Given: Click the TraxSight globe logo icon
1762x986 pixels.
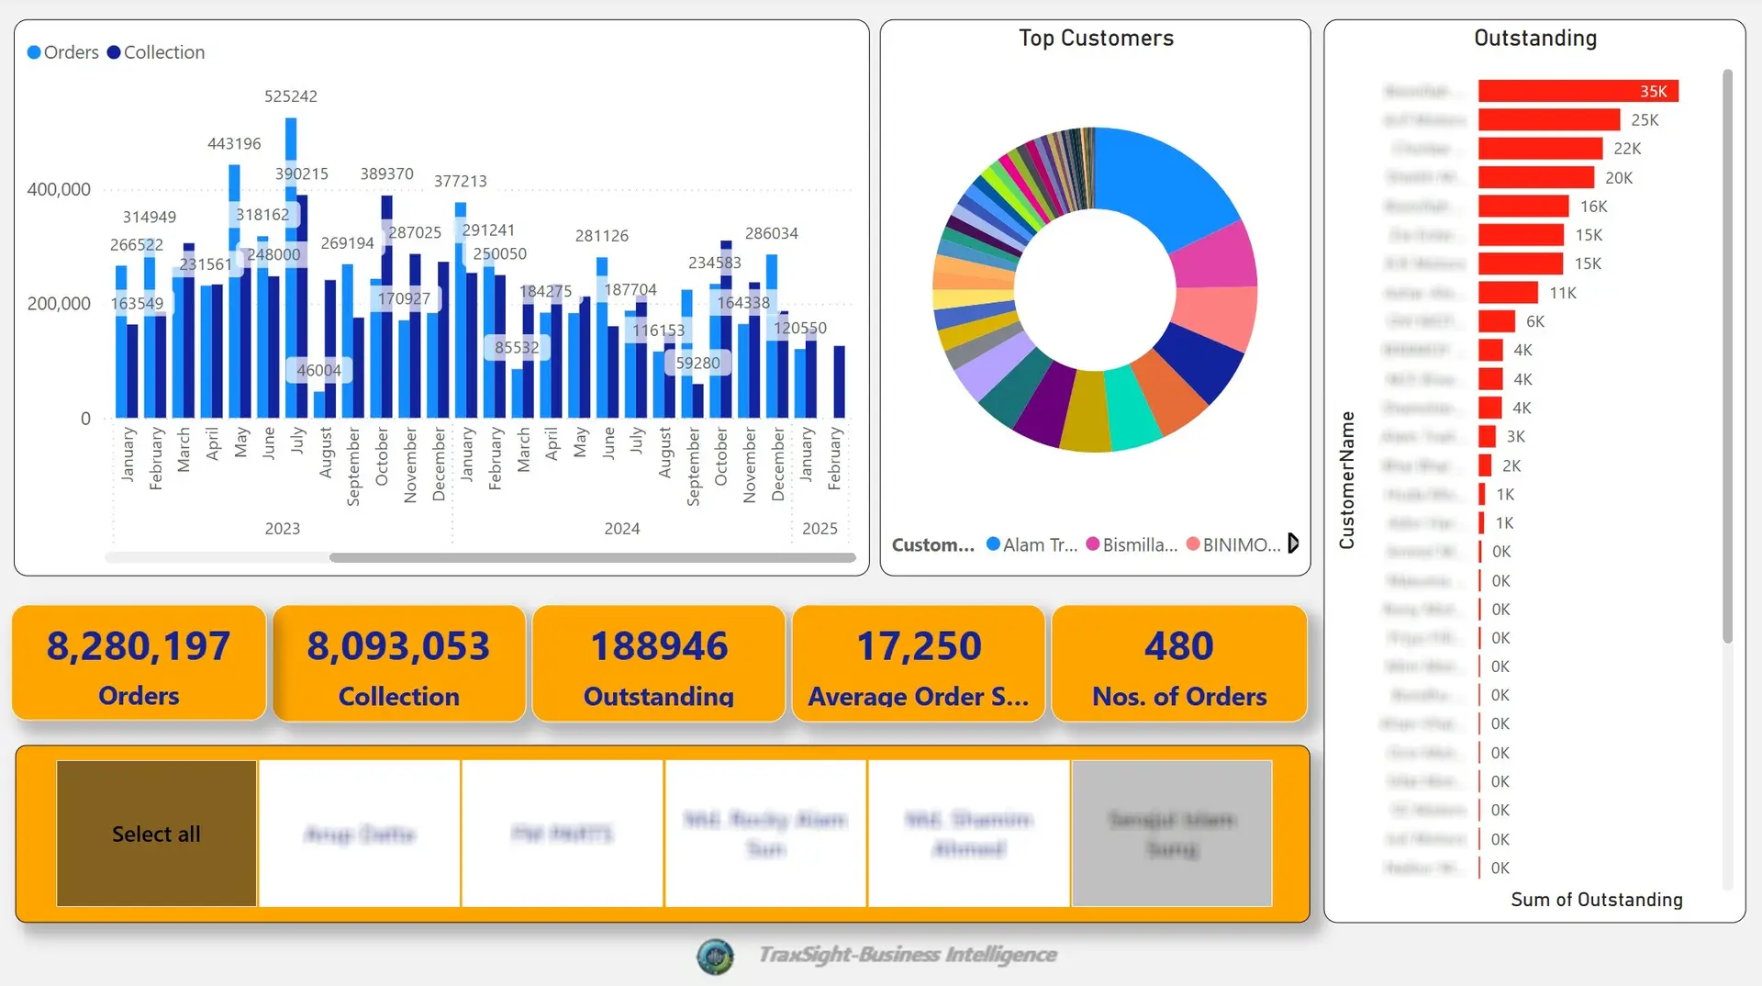Looking at the screenshot, I should click(715, 956).
